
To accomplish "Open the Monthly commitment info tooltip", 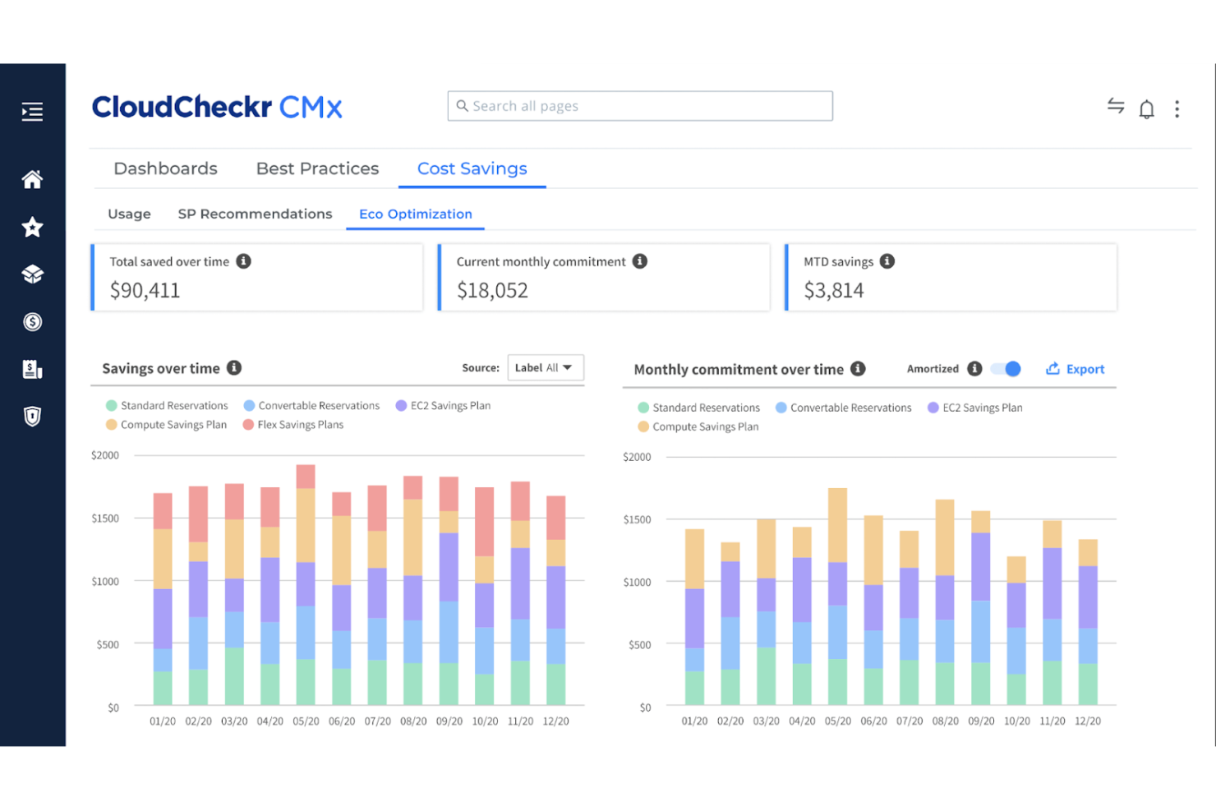I will (859, 369).
